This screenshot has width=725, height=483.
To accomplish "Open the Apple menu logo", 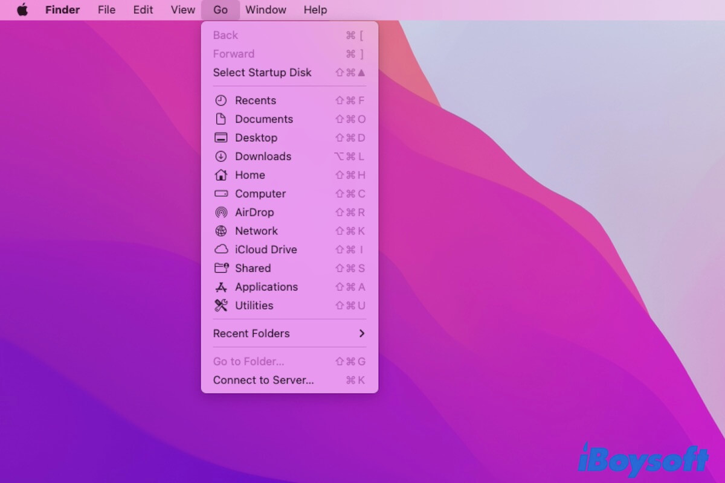I will click(22, 10).
